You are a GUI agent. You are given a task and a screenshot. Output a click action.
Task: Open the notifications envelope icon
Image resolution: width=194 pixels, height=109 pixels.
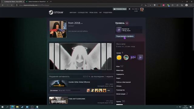(x=129, y=9)
